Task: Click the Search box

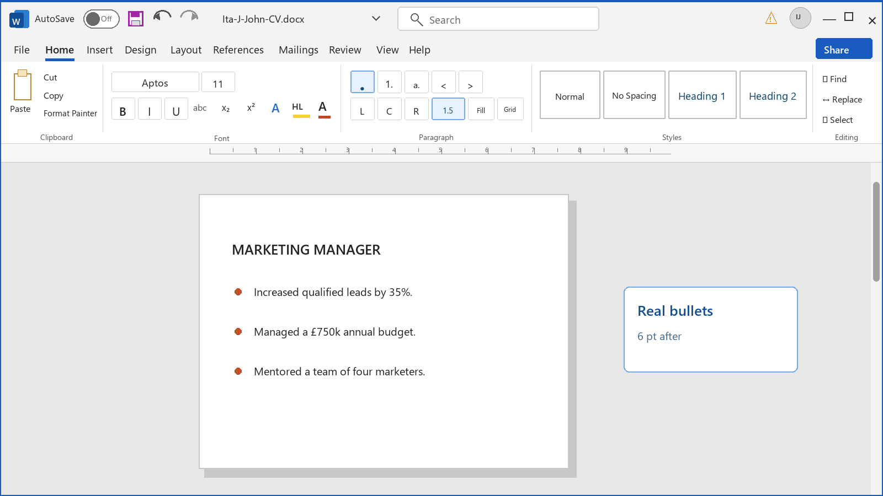Action: point(498,19)
